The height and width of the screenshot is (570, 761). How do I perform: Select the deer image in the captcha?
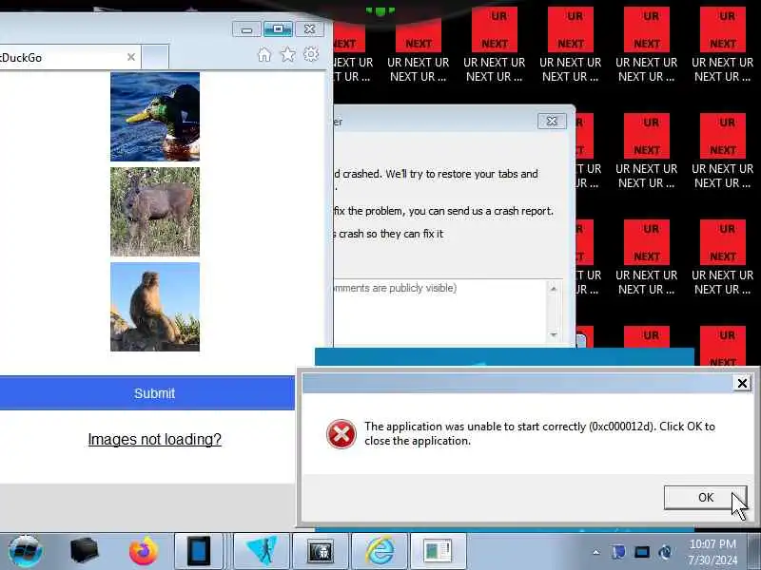[x=155, y=212]
